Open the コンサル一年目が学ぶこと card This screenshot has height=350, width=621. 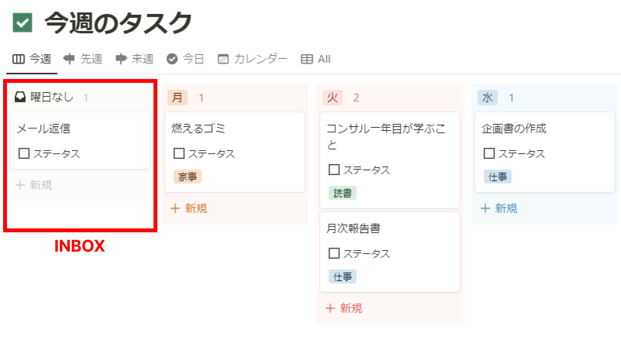point(386,136)
